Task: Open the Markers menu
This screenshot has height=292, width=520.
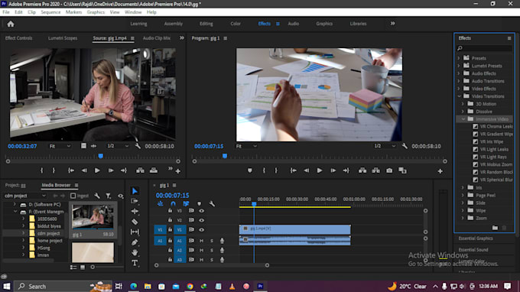Action: (x=73, y=12)
